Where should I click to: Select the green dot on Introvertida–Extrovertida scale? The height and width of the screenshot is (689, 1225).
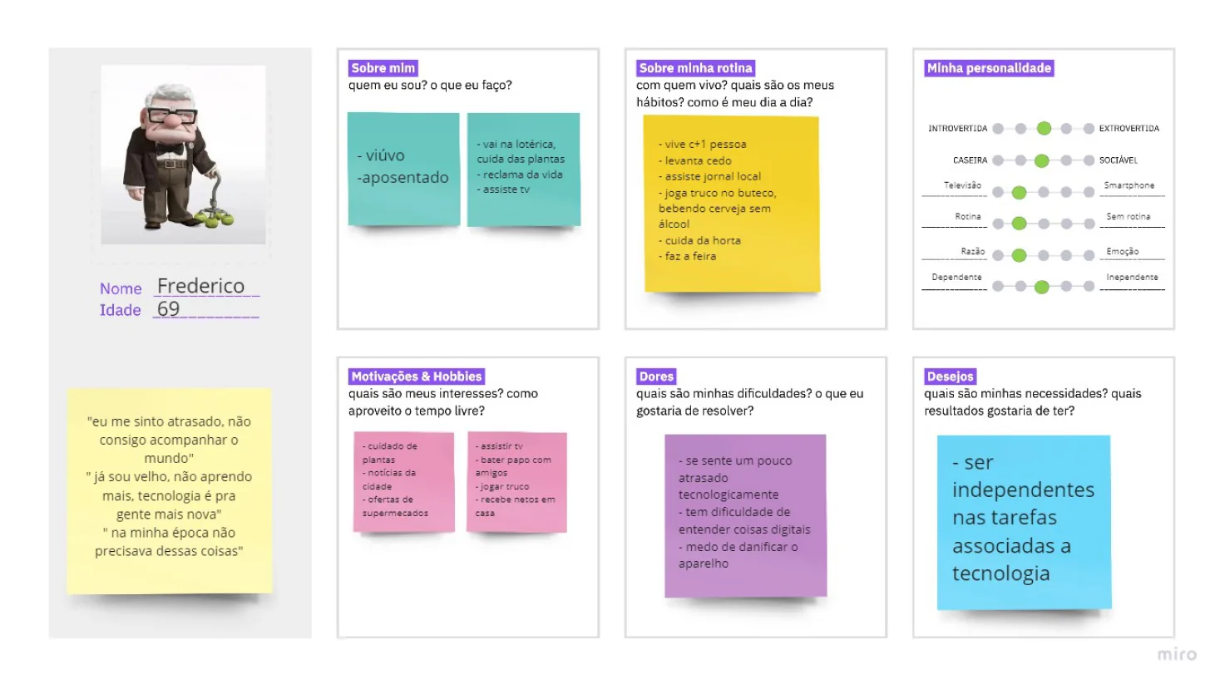[x=1044, y=128]
